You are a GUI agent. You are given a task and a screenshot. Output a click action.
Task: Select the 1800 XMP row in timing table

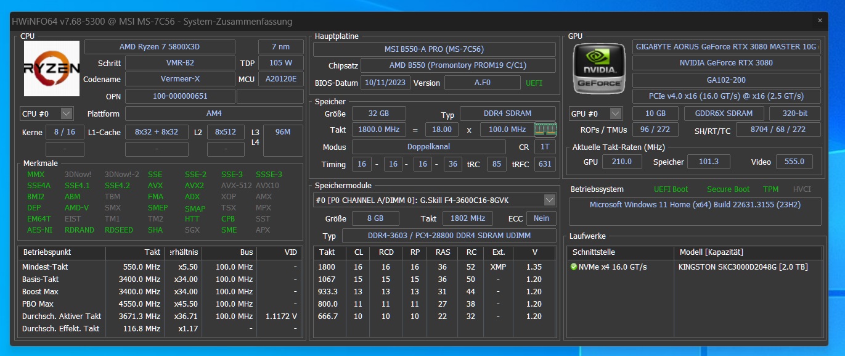click(x=435, y=267)
